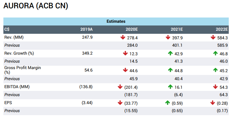This screenshot has width=230, height=117.
Task: Click green up arrow beside 2022E growth 46.8
Action: 215,53
